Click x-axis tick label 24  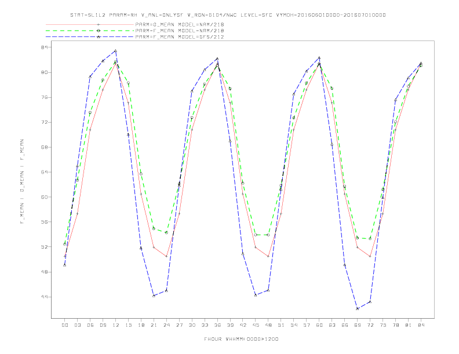166,325
